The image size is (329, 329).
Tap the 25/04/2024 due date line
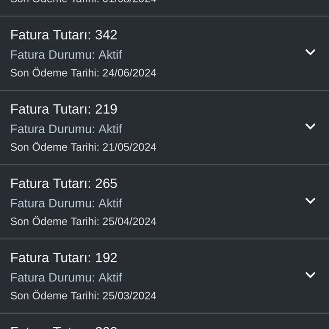coord(83,221)
